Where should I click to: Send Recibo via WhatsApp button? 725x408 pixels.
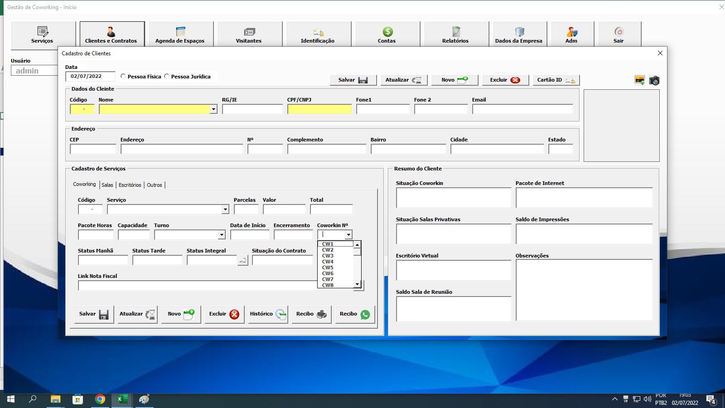click(x=355, y=314)
